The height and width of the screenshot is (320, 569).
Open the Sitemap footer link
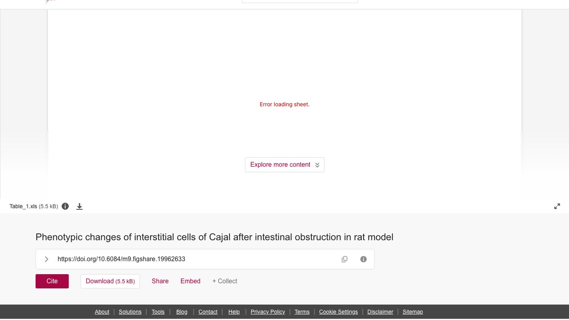click(413, 312)
